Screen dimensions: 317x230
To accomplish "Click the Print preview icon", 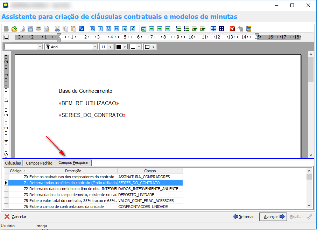I will click(47, 29).
